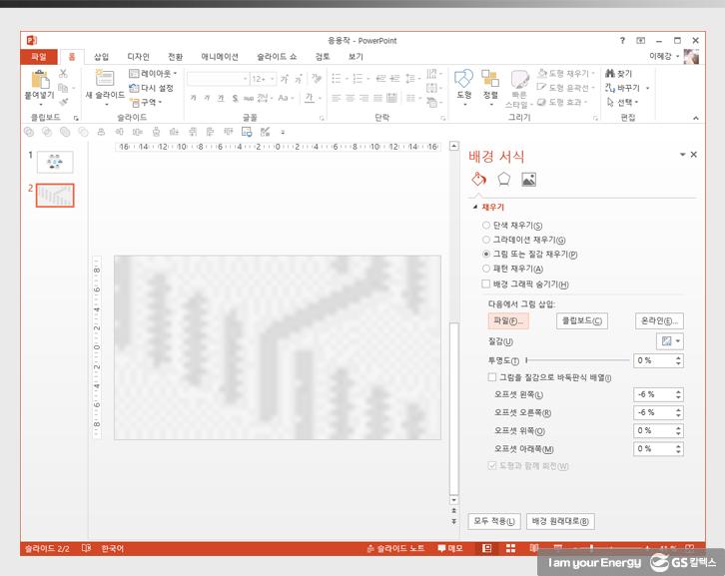Click the 파일(F)... picture insert button
Screen dimensions: 725x576
(507, 320)
